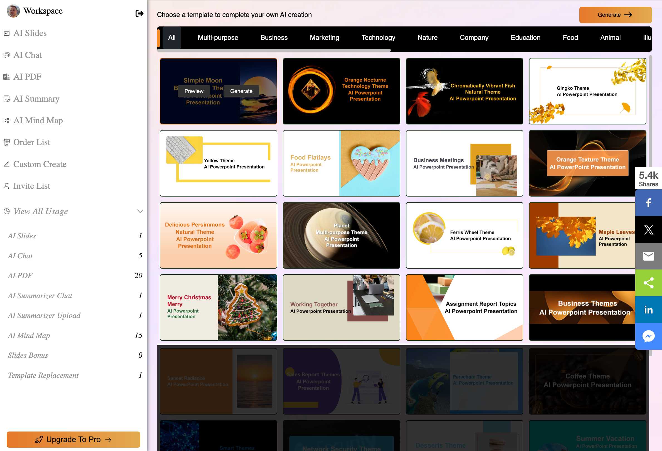This screenshot has width=662, height=451.
Task: Collapse the View All Usage chevron
Action: [x=140, y=211]
